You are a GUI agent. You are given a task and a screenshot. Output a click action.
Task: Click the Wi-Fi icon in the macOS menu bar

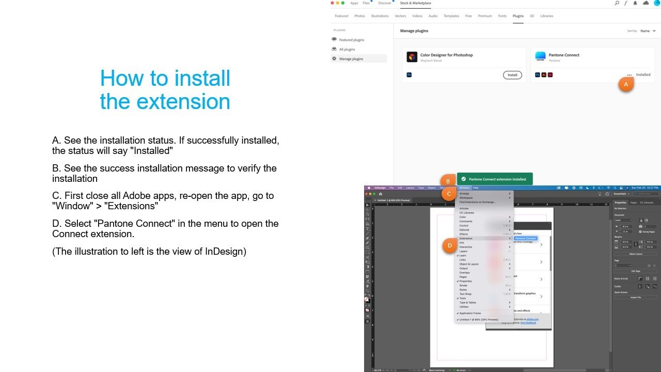(608, 188)
